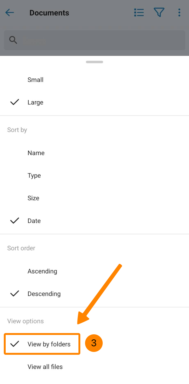Sort files by Size
Viewport: 189px width, 384px height.
tap(33, 198)
